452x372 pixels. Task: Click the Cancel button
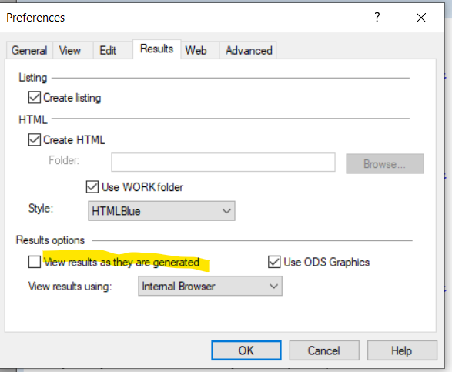click(324, 350)
